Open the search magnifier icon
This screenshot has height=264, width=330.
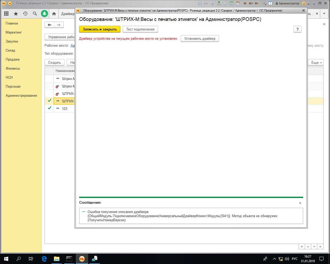[x=35, y=14]
